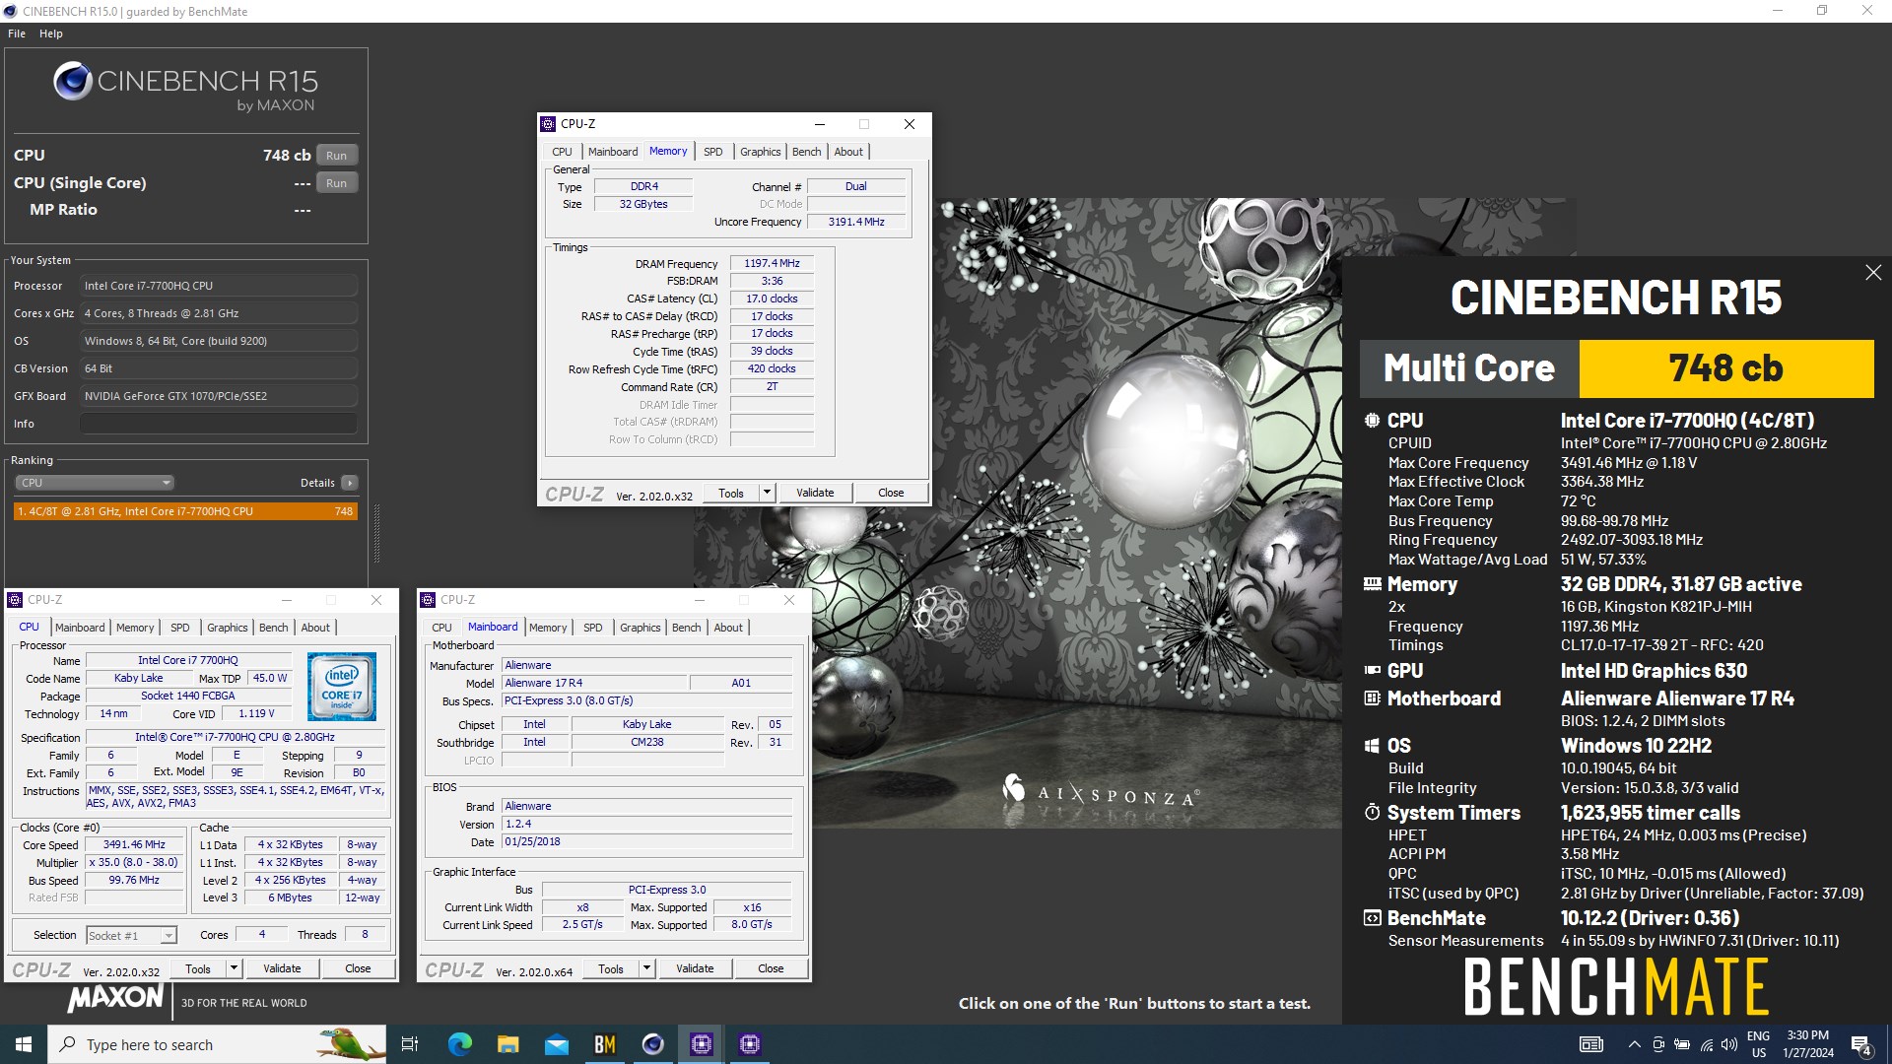The width and height of the screenshot is (1892, 1064).
Task: Select second CPU-Z taskbar icon
Action: tap(750, 1044)
